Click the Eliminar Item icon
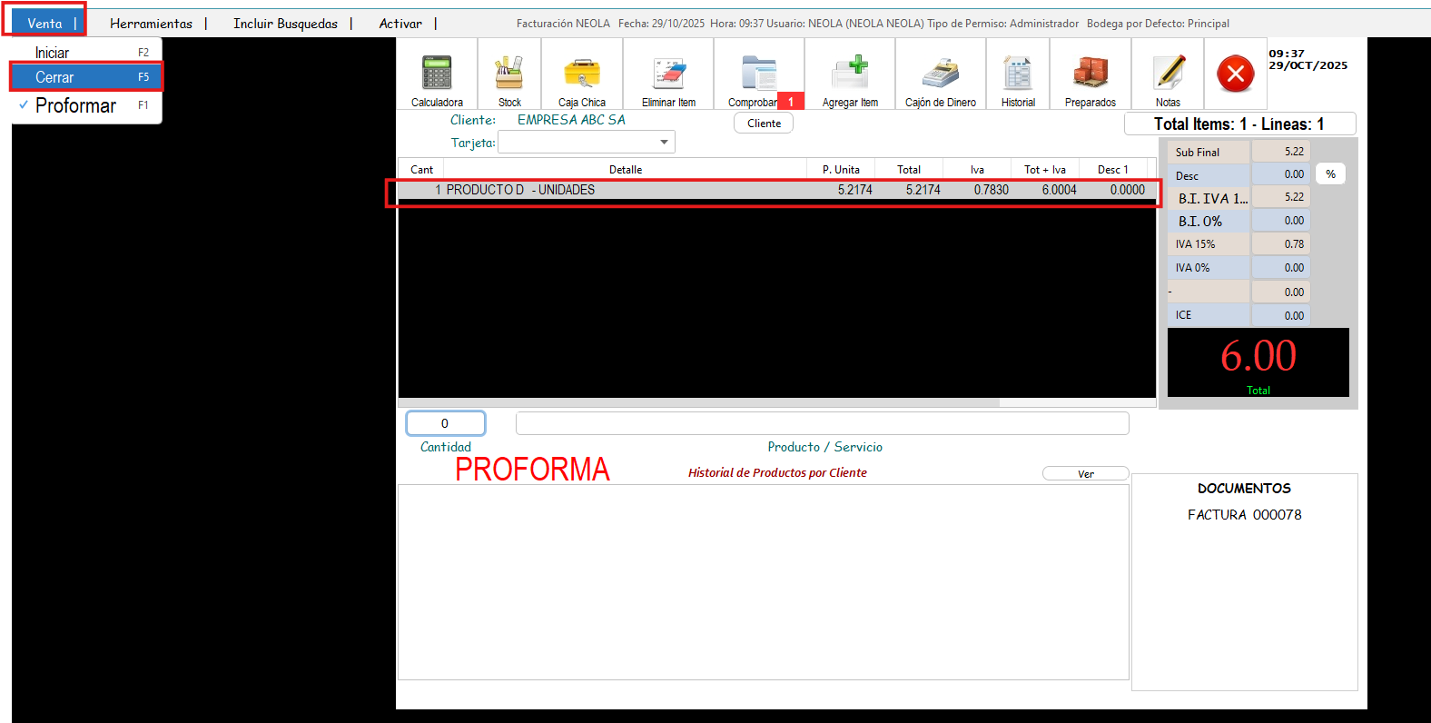The width and height of the screenshot is (1431, 723). coord(668,74)
